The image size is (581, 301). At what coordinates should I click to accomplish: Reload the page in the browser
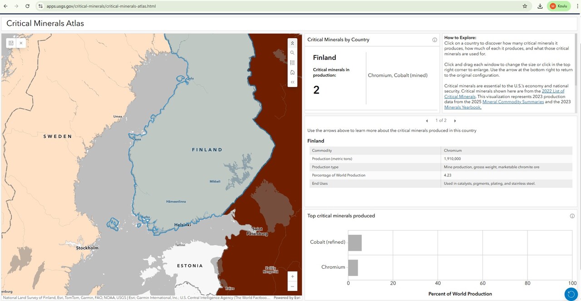coord(27,6)
